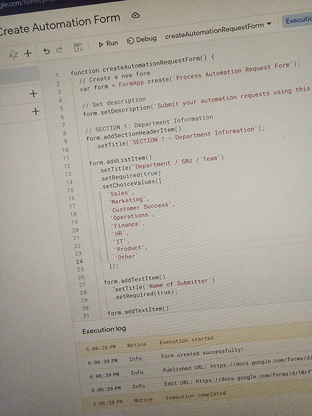The height and width of the screenshot is (416, 312).
Task: Add a new file with plus icon beside AZ
Action: 28,53
